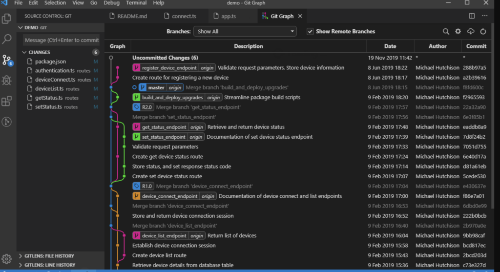
Task: Open the File menu
Action: click(18, 3)
